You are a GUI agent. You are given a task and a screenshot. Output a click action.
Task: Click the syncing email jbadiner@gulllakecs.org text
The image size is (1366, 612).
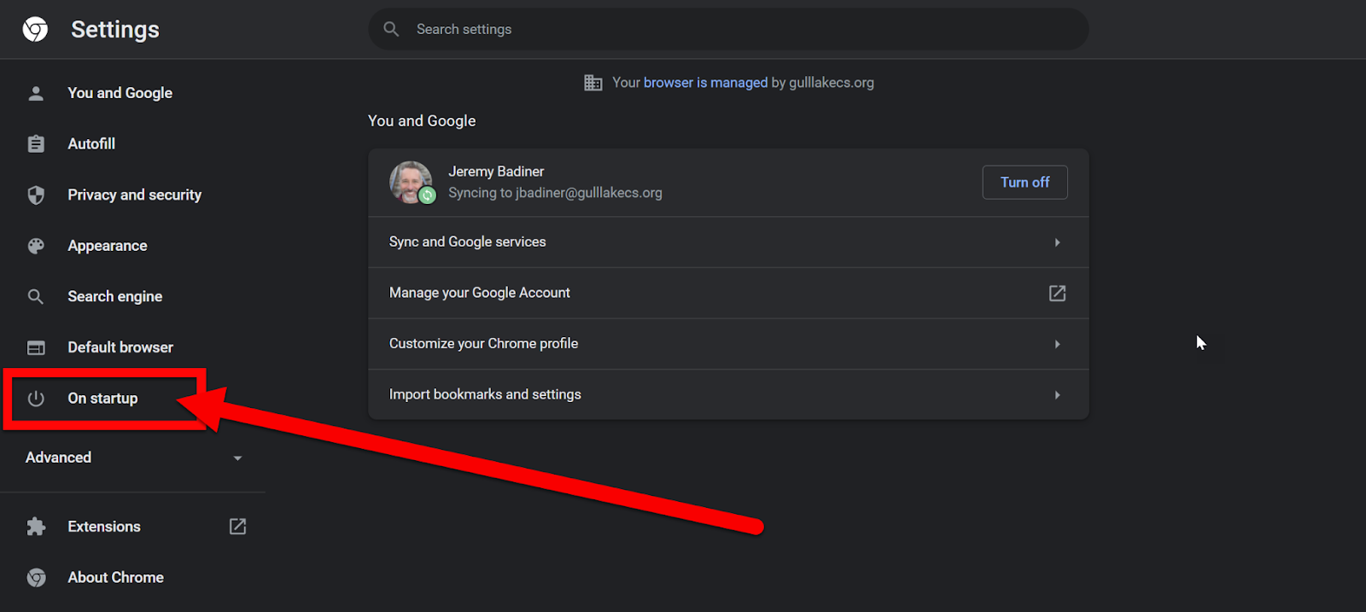point(589,193)
